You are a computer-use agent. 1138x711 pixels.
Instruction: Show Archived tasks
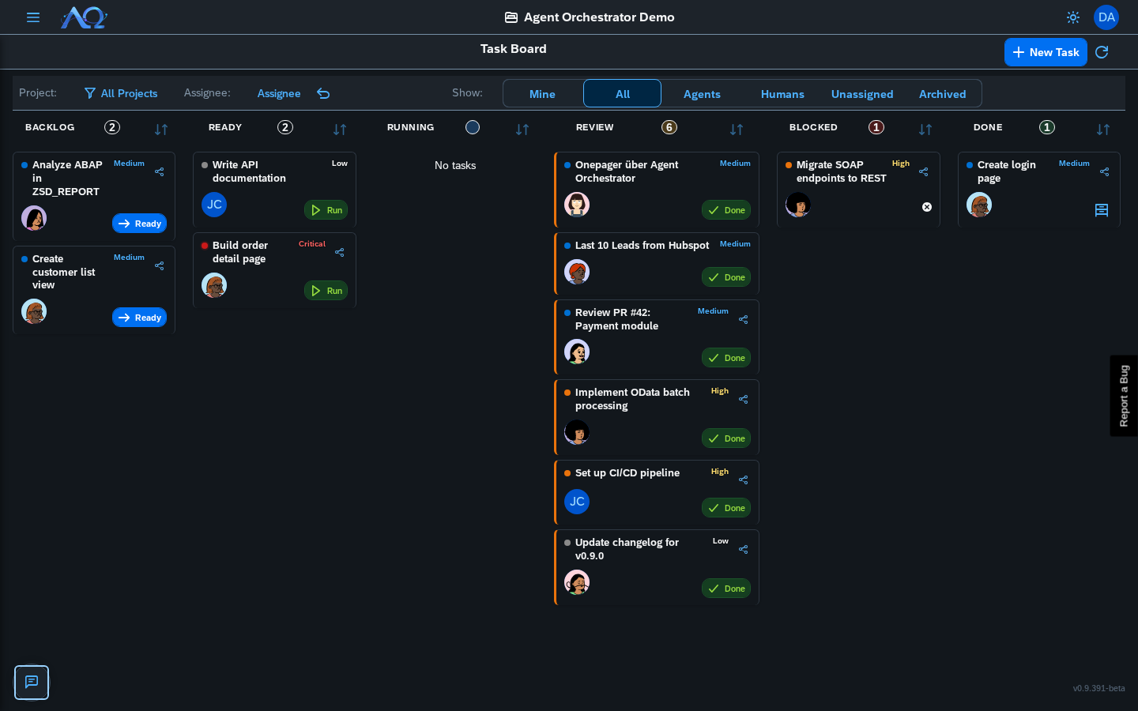[942, 94]
